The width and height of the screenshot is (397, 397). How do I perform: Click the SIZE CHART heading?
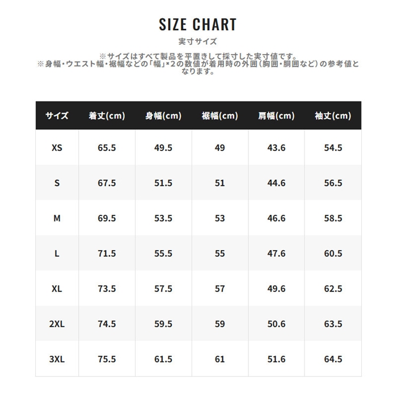click(x=197, y=24)
